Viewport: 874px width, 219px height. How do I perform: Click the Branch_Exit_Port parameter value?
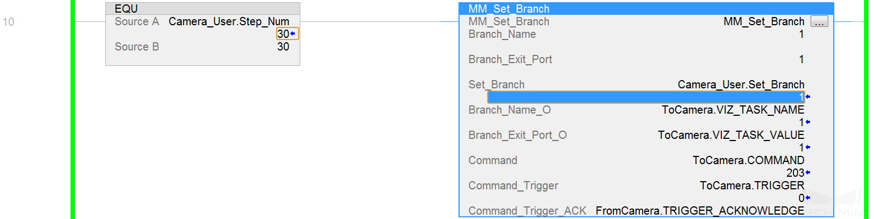pyautogui.click(x=801, y=59)
